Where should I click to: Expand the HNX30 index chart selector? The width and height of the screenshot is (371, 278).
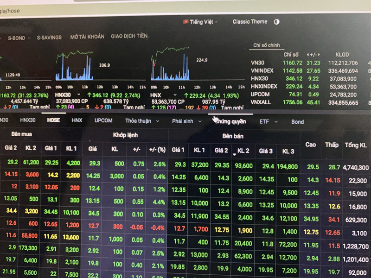(x=79, y=95)
